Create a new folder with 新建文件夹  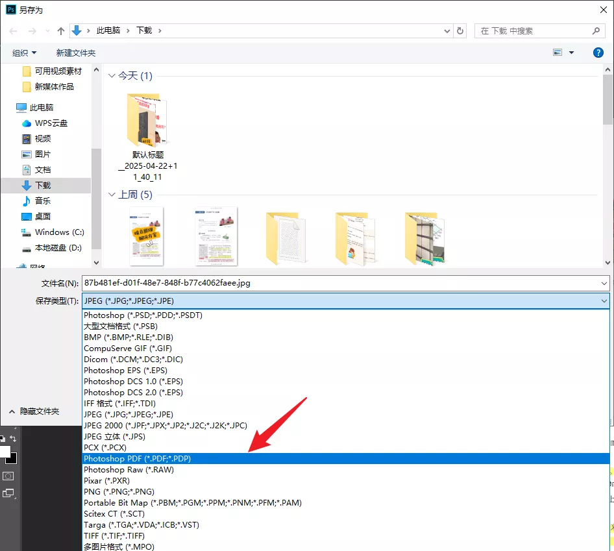pos(76,53)
